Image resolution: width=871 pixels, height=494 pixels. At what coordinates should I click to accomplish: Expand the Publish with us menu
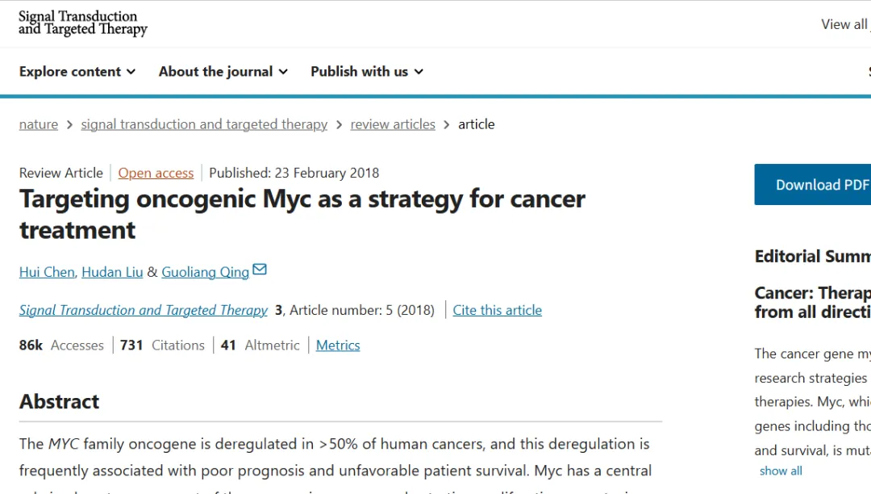tap(367, 72)
